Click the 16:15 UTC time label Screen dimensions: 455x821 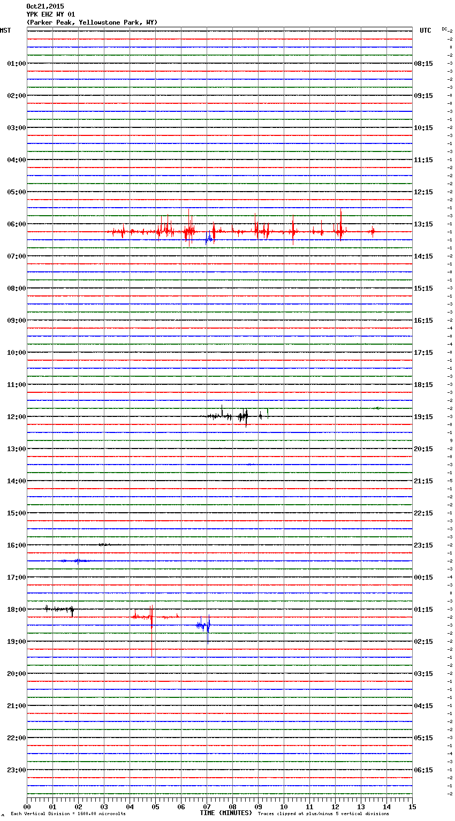(x=423, y=321)
